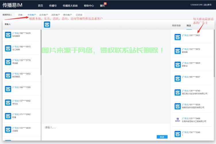Switch to the 意向客户 tab
This screenshot has width=216, height=144.
[67, 15]
